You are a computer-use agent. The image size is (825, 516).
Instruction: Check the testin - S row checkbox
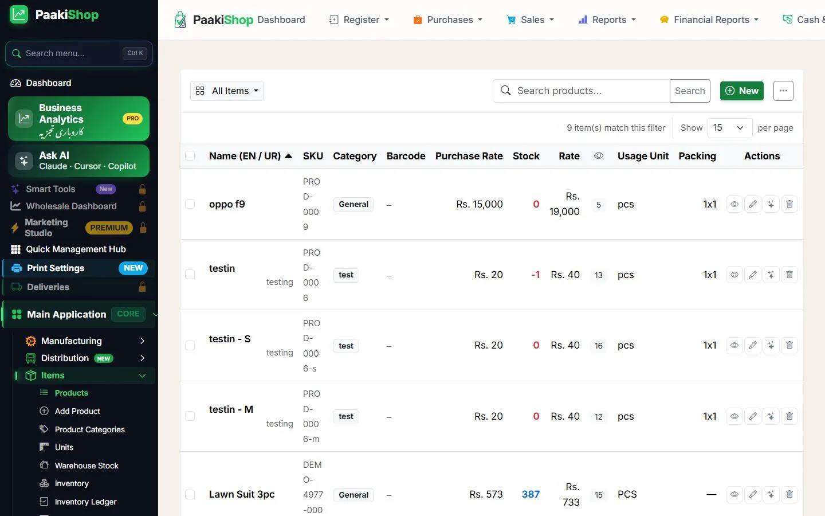(190, 345)
